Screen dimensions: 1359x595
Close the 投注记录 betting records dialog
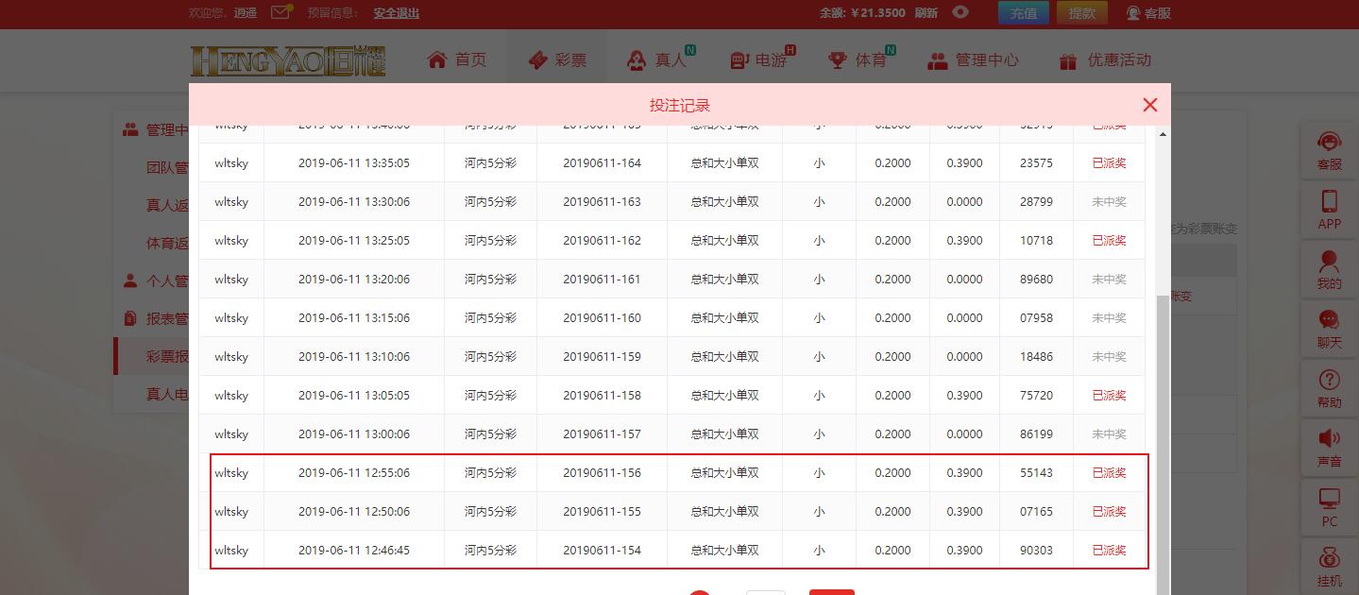point(1149,105)
